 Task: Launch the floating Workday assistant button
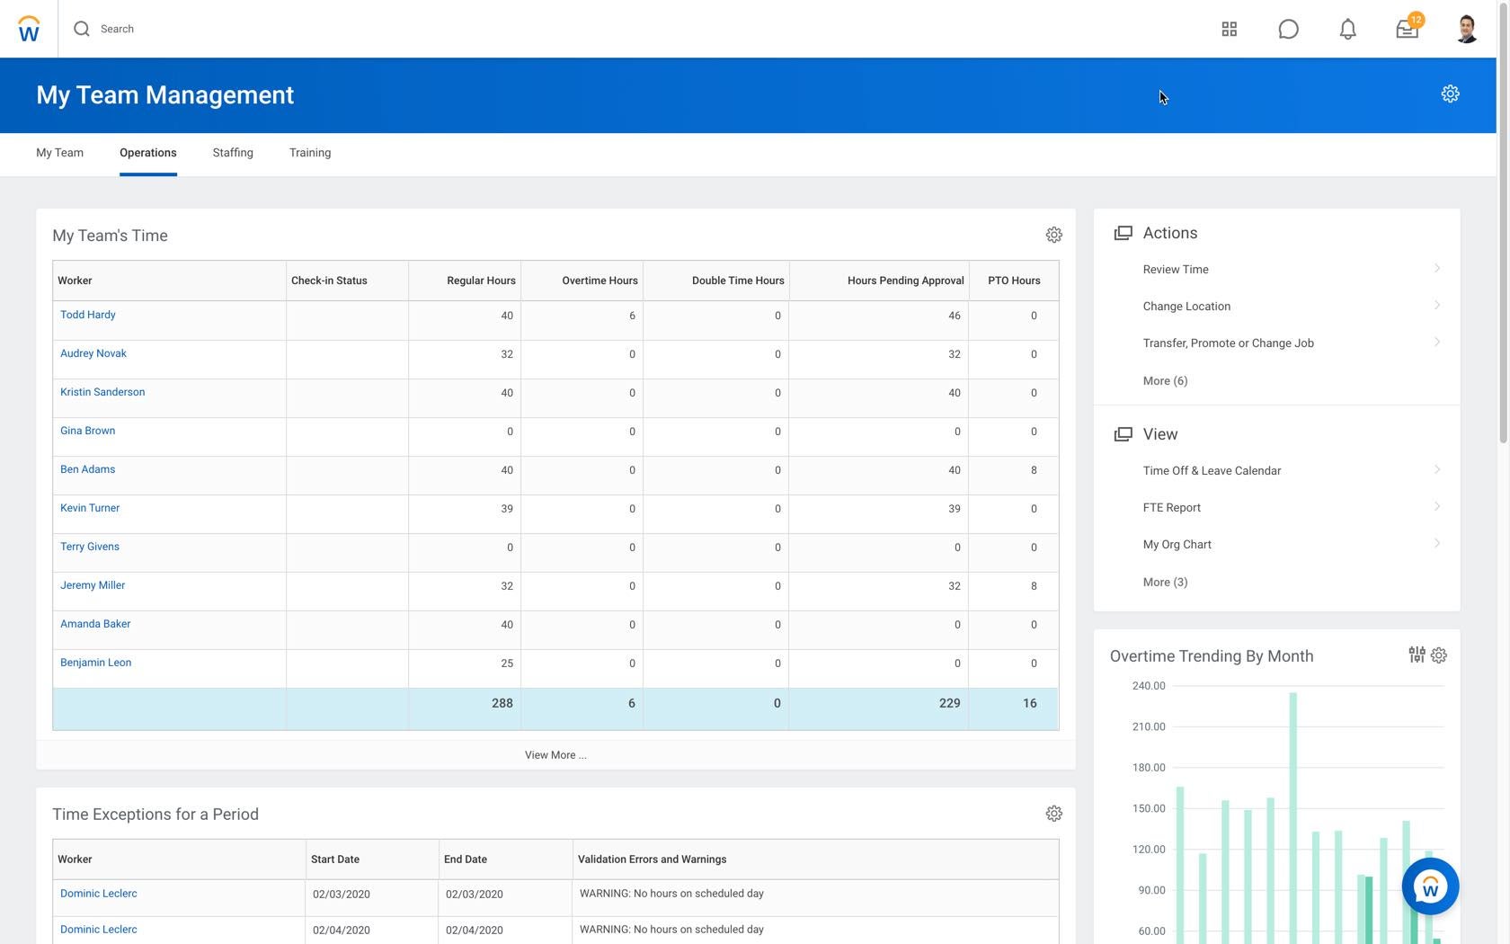1430,886
